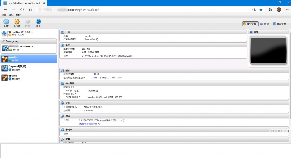The image size is (291, 158).
Task: Click the password key icon in address bar
Action: click(254, 10)
